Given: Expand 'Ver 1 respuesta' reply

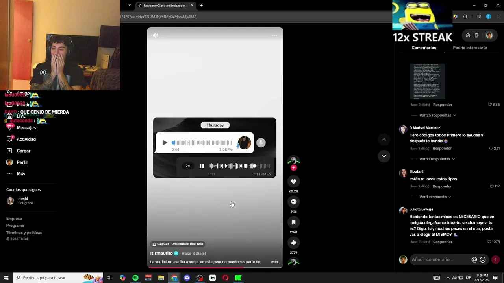Looking at the screenshot, I should 435,197.
